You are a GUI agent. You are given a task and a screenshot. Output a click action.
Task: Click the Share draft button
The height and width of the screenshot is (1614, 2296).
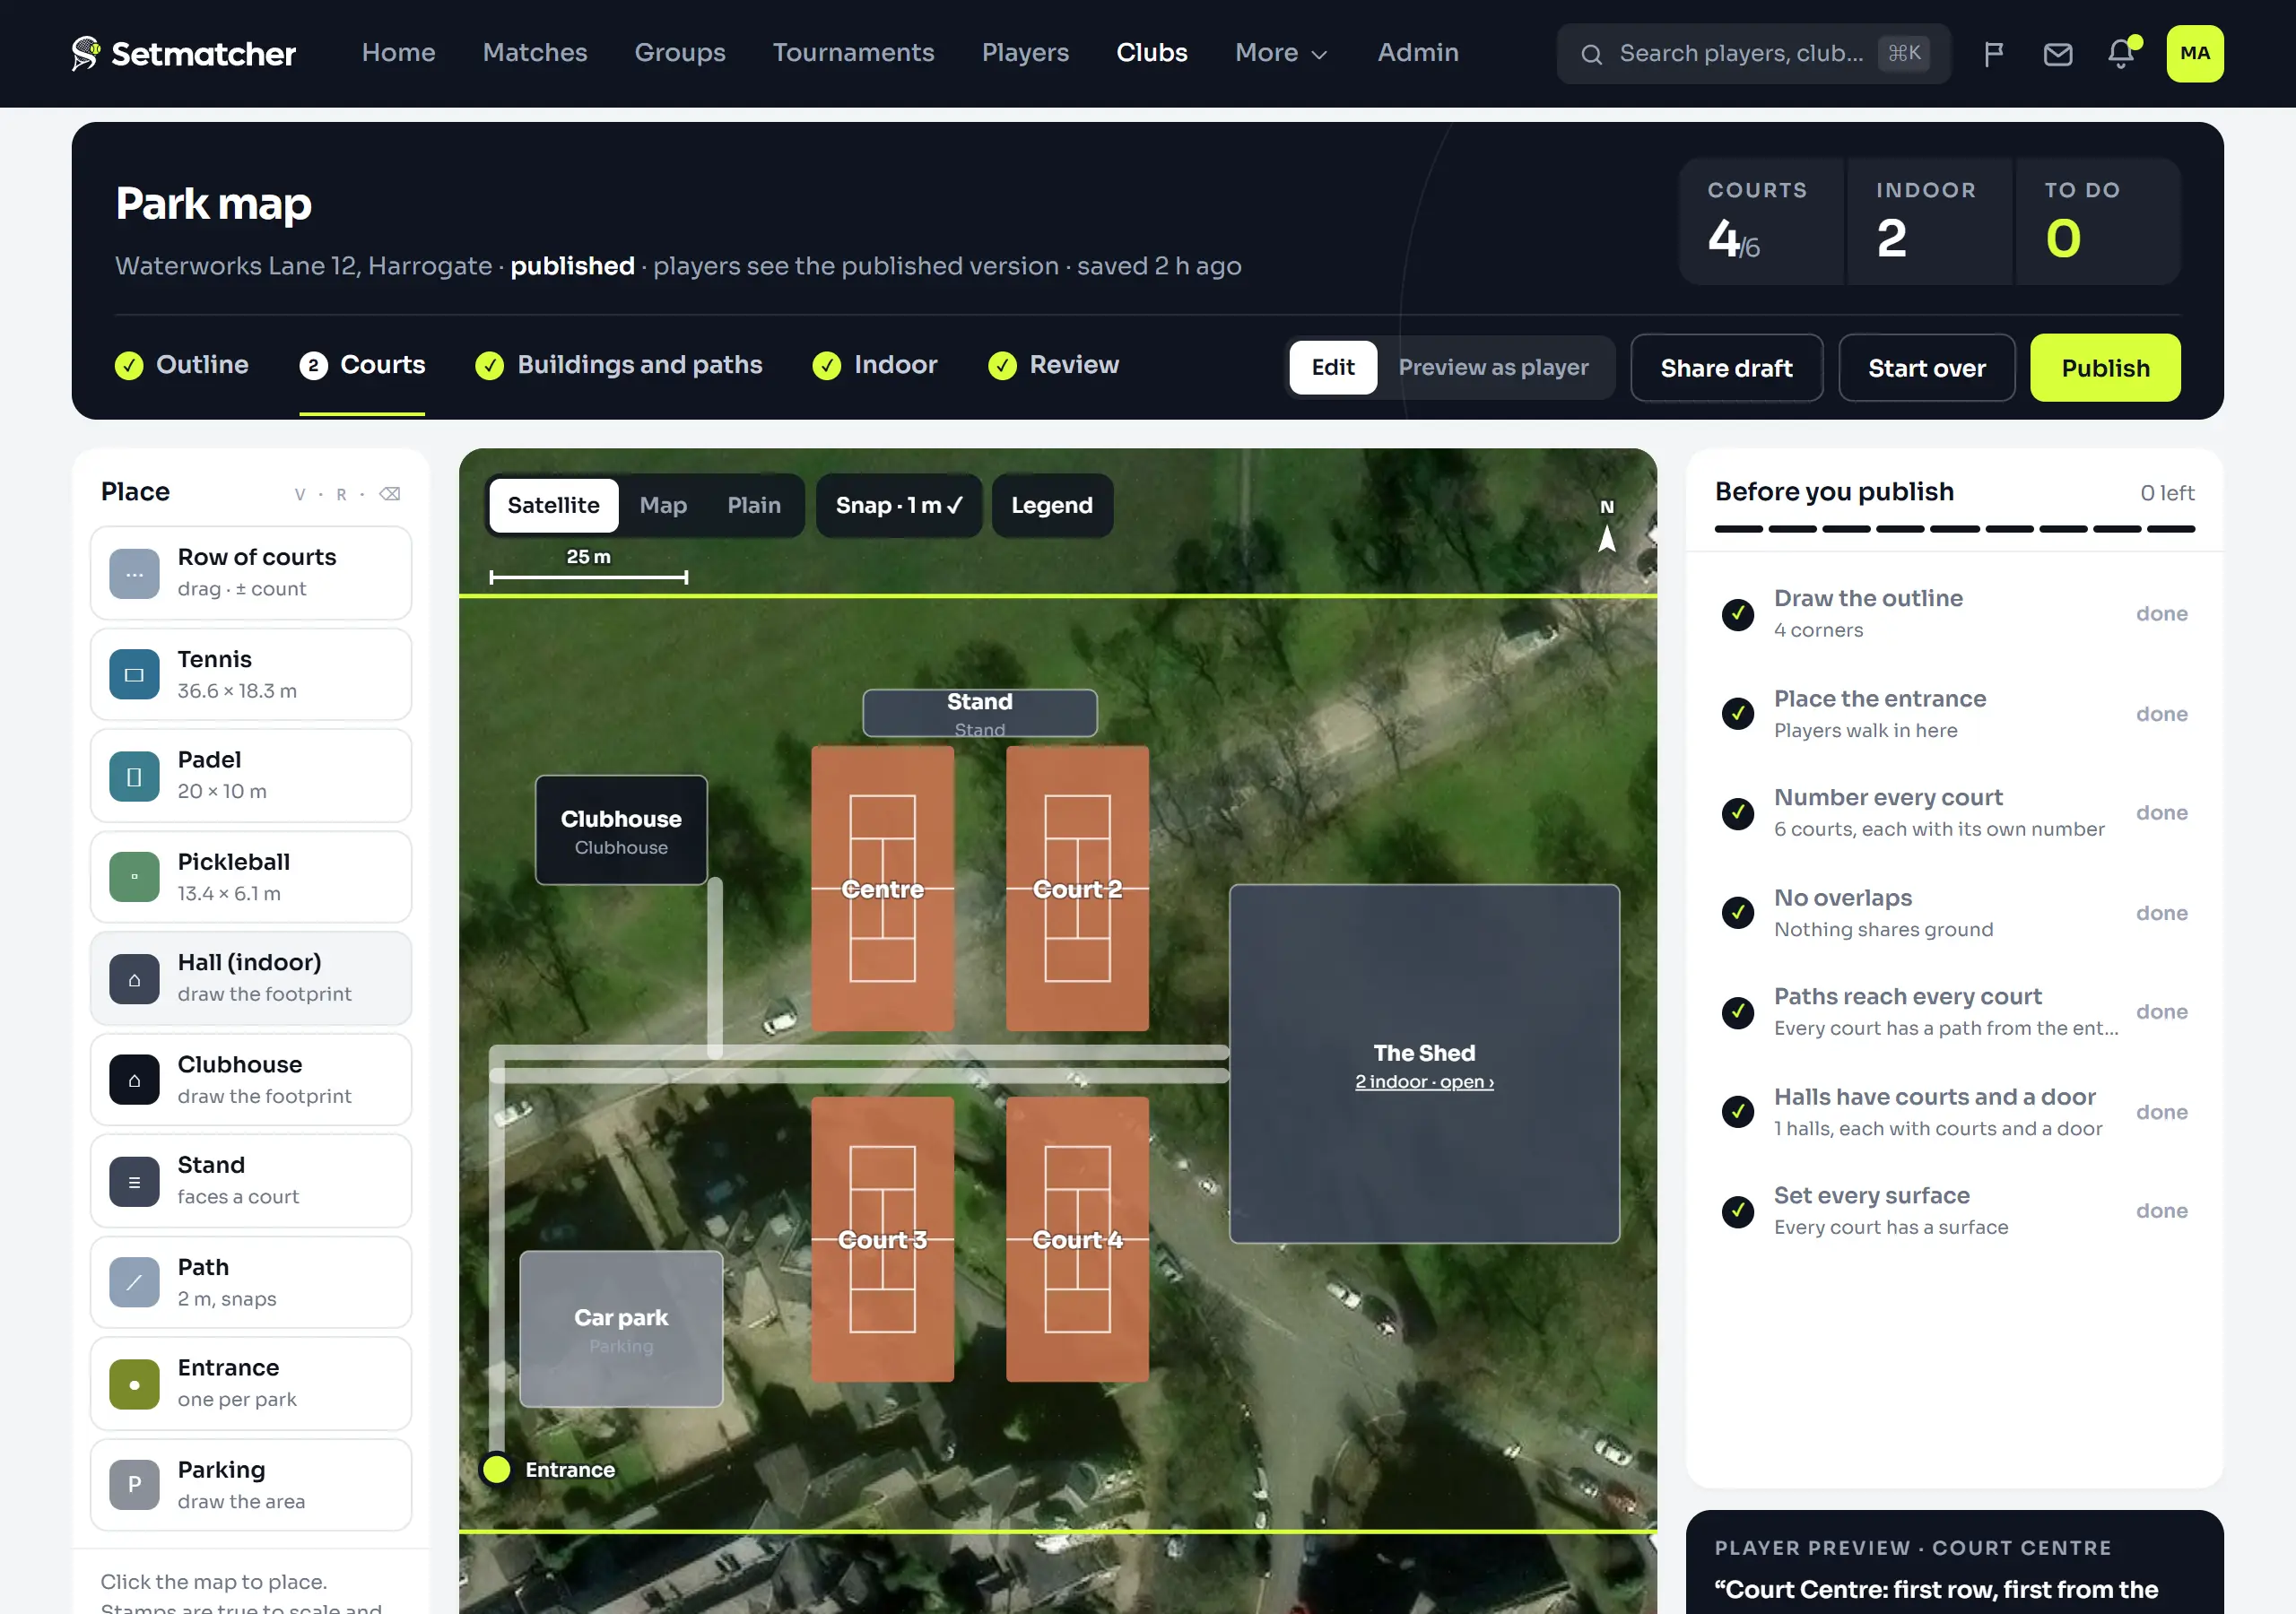pyautogui.click(x=1726, y=368)
